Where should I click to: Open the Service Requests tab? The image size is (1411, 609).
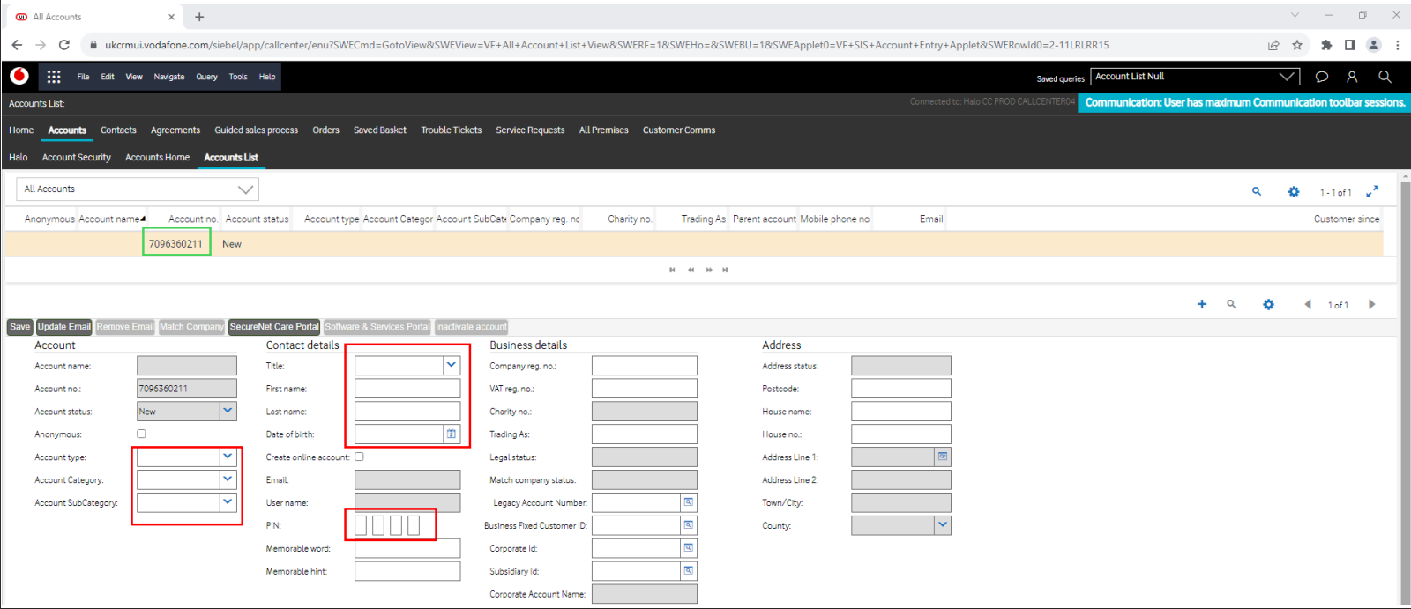[530, 130]
